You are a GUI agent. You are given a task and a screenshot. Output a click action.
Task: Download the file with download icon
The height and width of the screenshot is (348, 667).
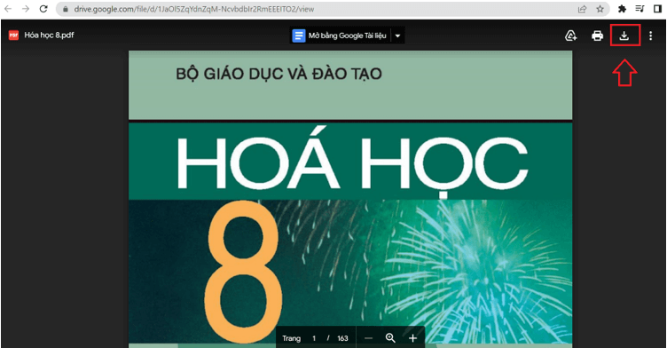[624, 36]
